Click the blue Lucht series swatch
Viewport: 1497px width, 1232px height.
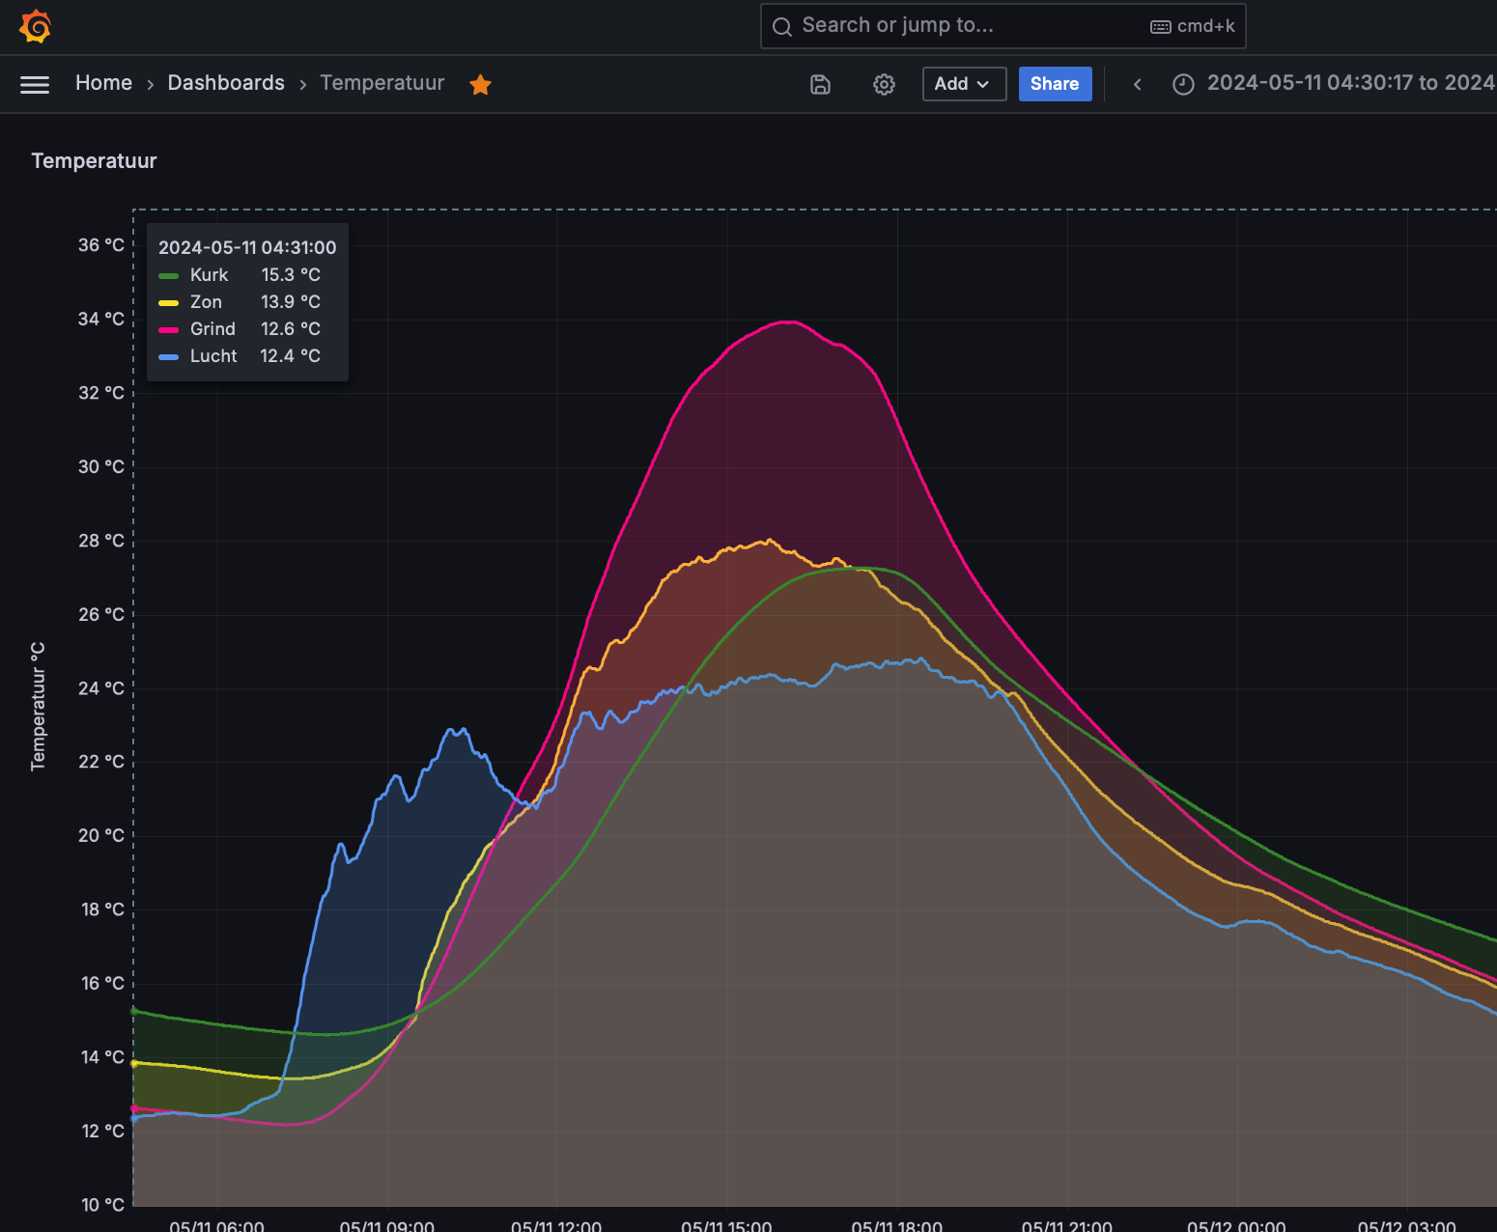tap(169, 357)
